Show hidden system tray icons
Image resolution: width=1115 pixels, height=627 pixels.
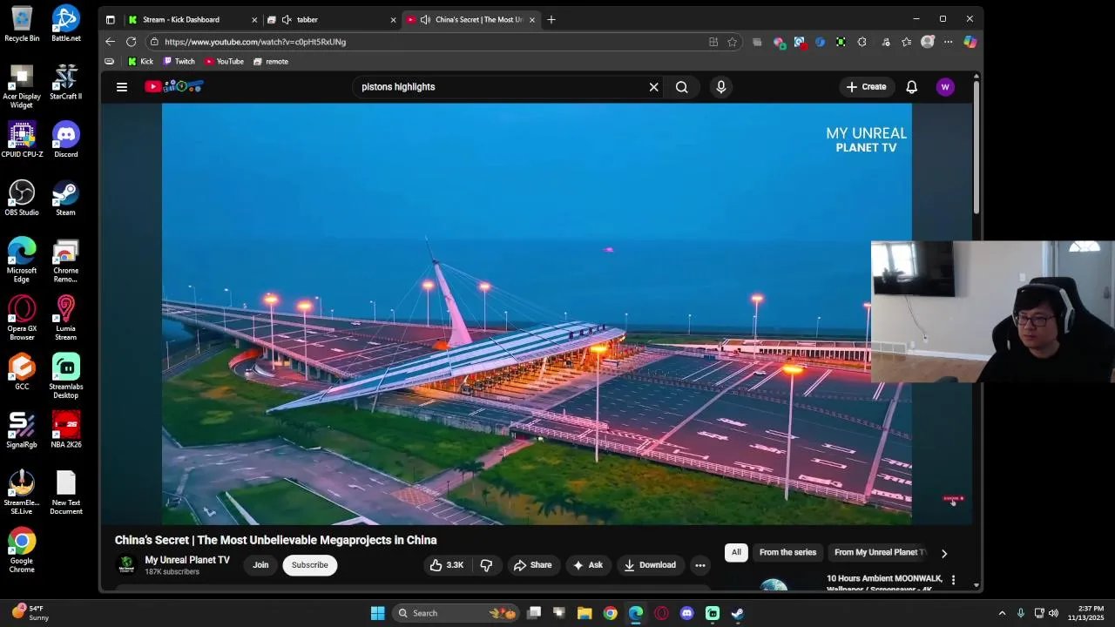coord(1002,613)
